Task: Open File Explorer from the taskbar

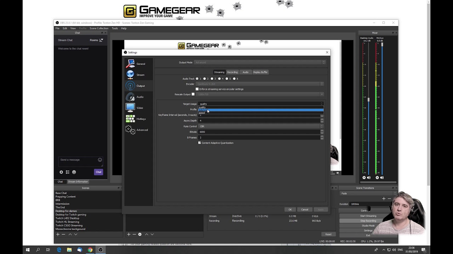Action: pos(69,250)
